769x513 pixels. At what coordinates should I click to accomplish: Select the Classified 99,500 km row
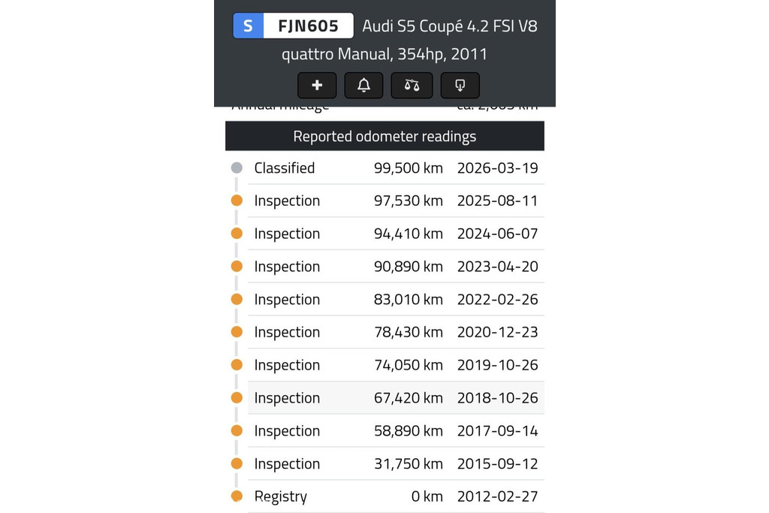point(396,168)
